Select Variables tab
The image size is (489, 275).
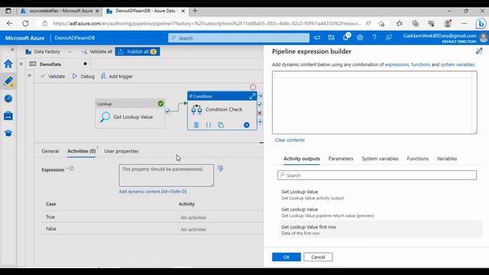click(x=446, y=159)
